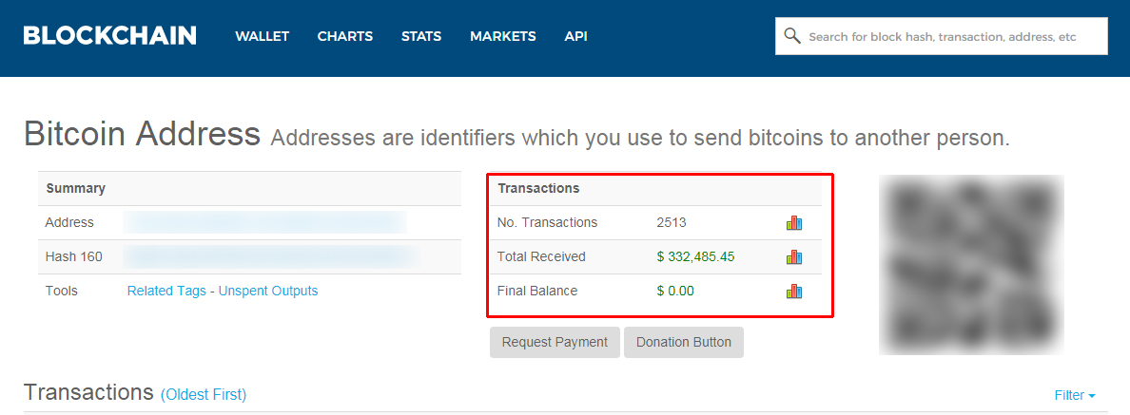Follow the Related Tags link
This screenshot has width=1130, height=415.
(x=166, y=291)
